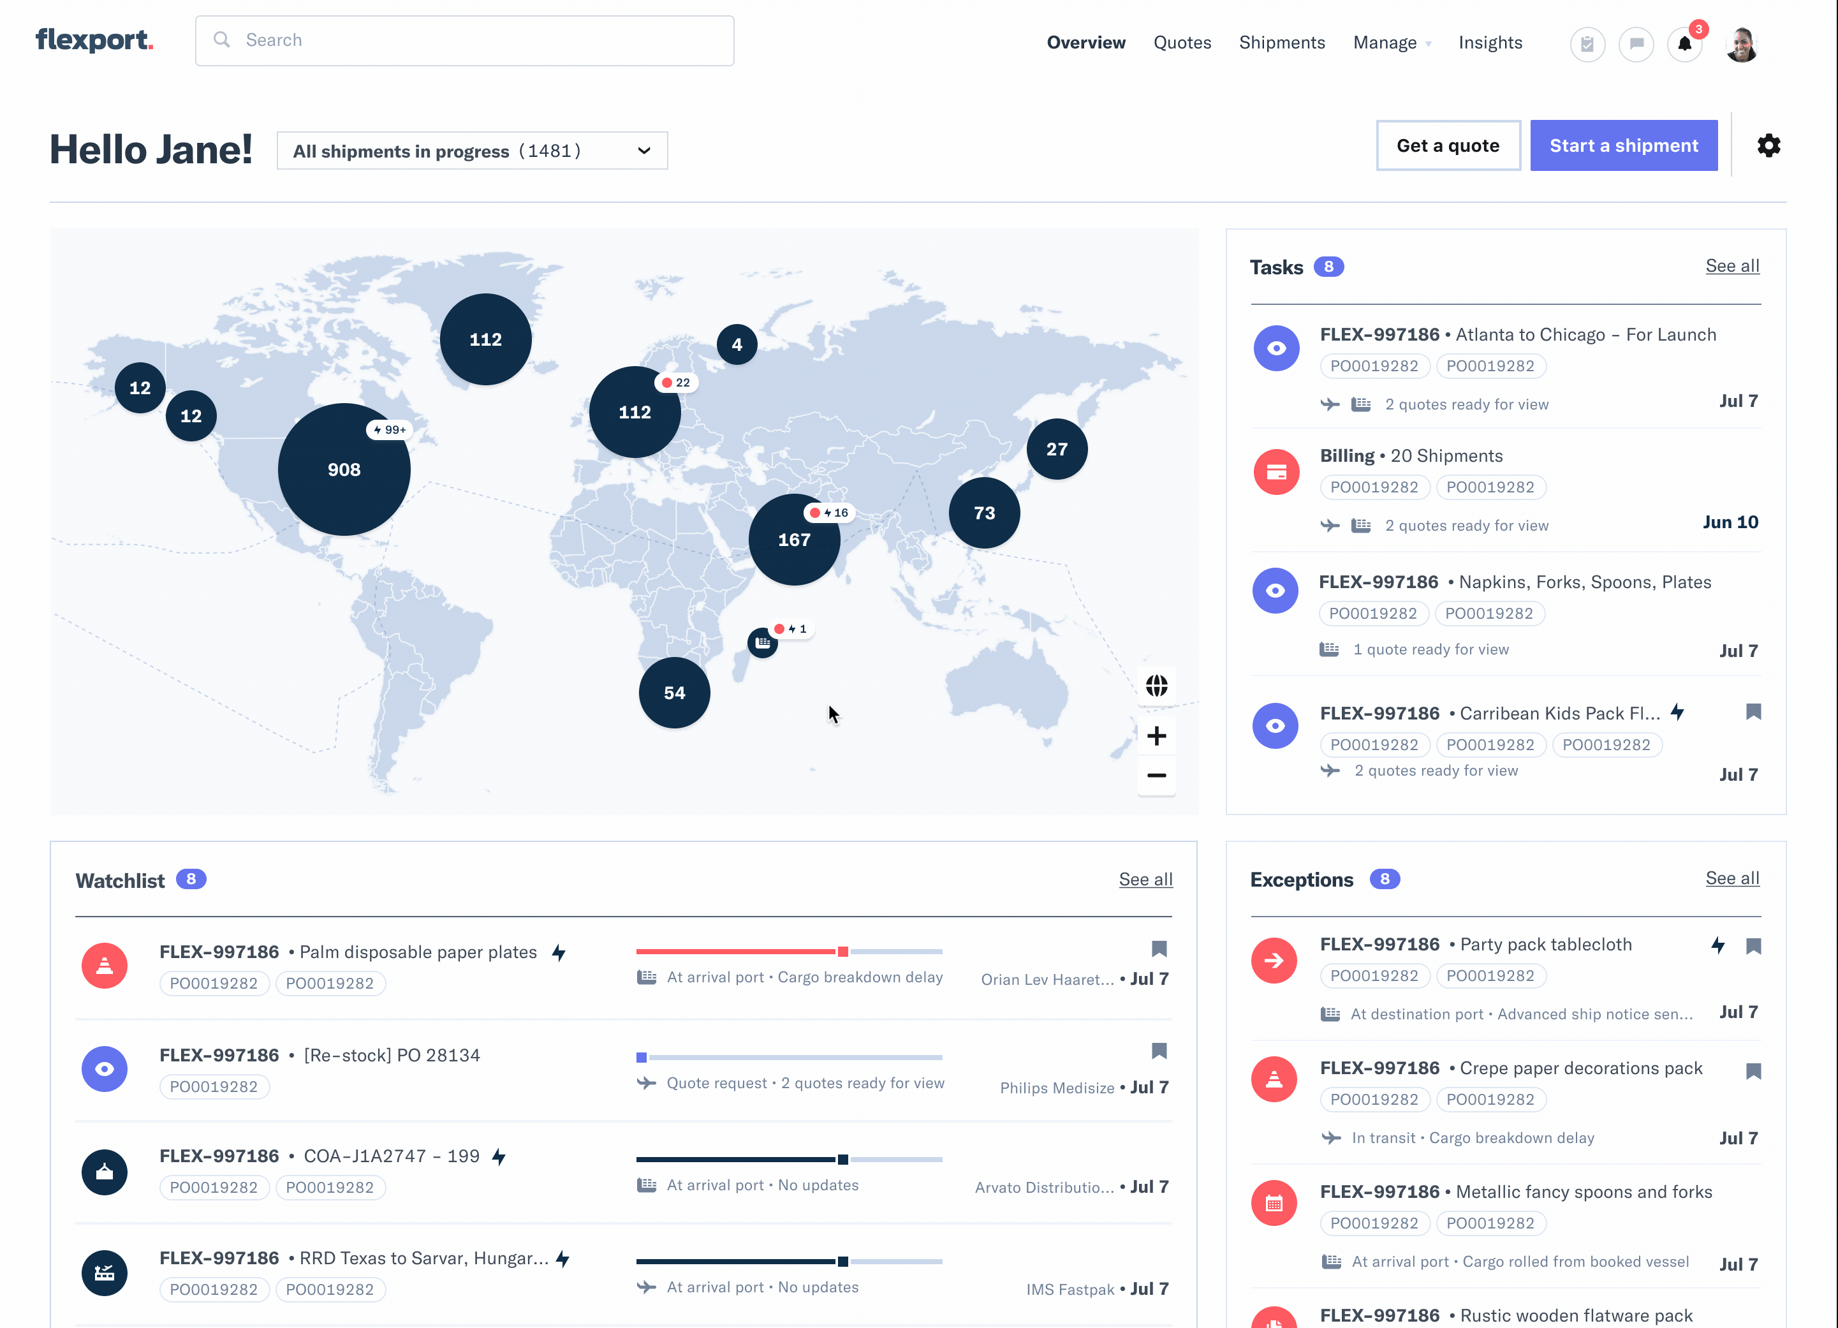Toggle bookmark on Palm disposable paper plates
This screenshot has width=1838, height=1328.
tap(1159, 948)
